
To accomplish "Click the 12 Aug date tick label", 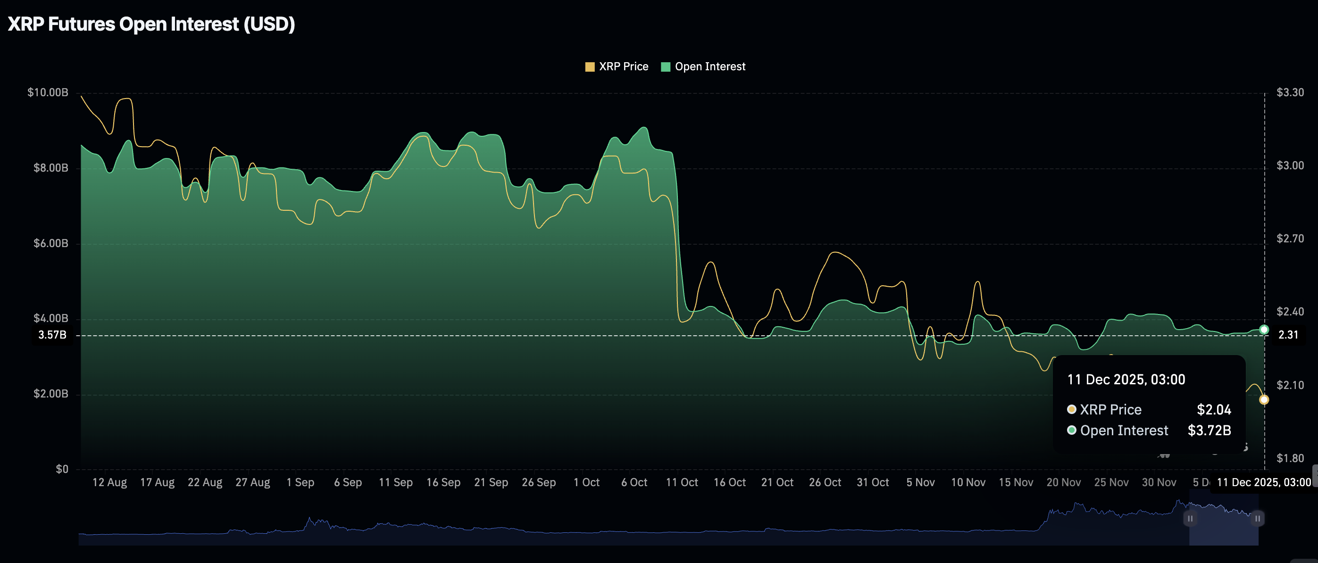I will 110,482.
